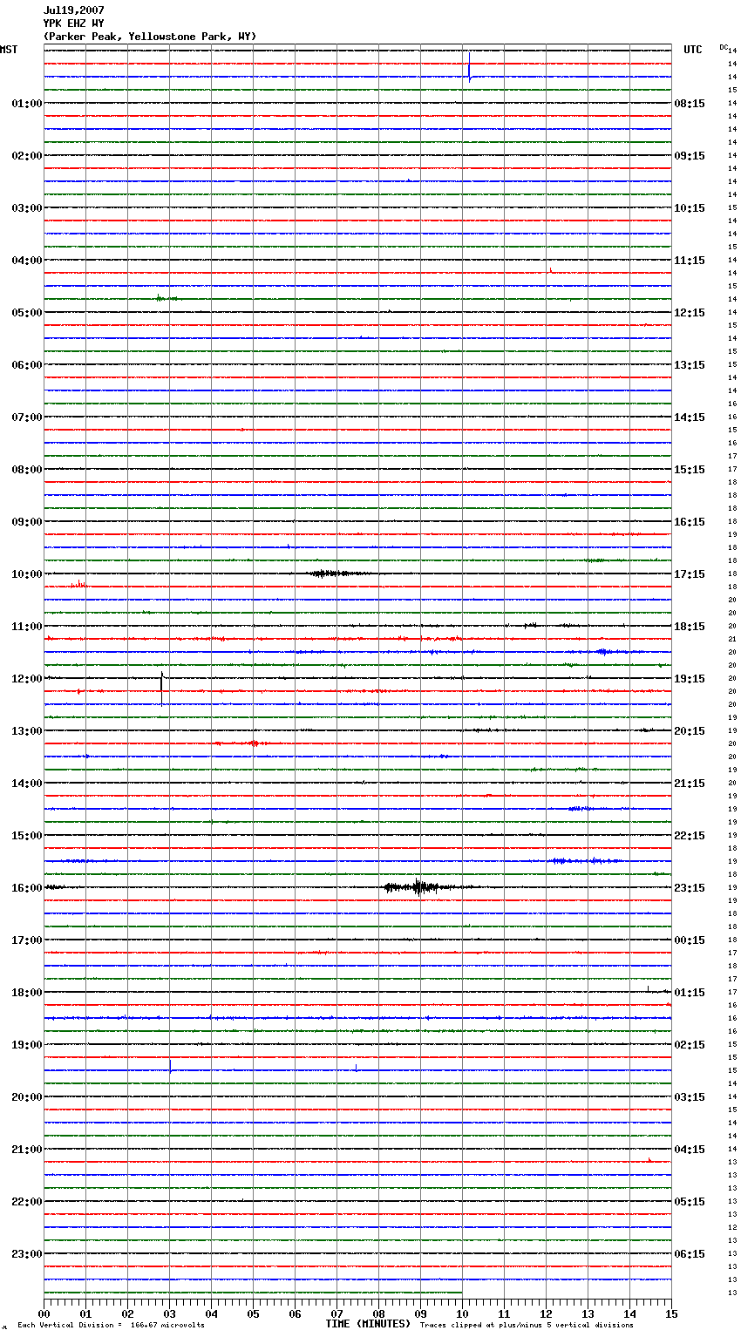Viewport: 741px width, 1337px height.
Task: Select the "20:00" MST row label
Action: pyautogui.click(x=27, y=1097)
